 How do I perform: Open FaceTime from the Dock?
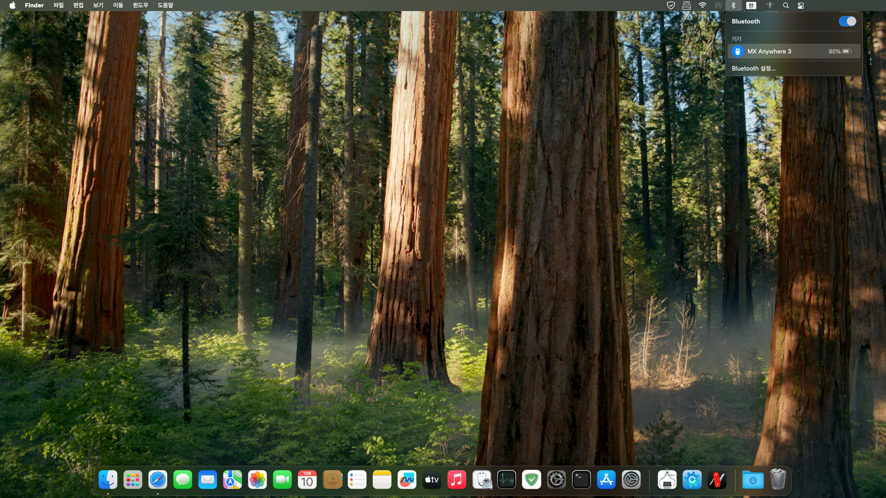click(282, 480)
